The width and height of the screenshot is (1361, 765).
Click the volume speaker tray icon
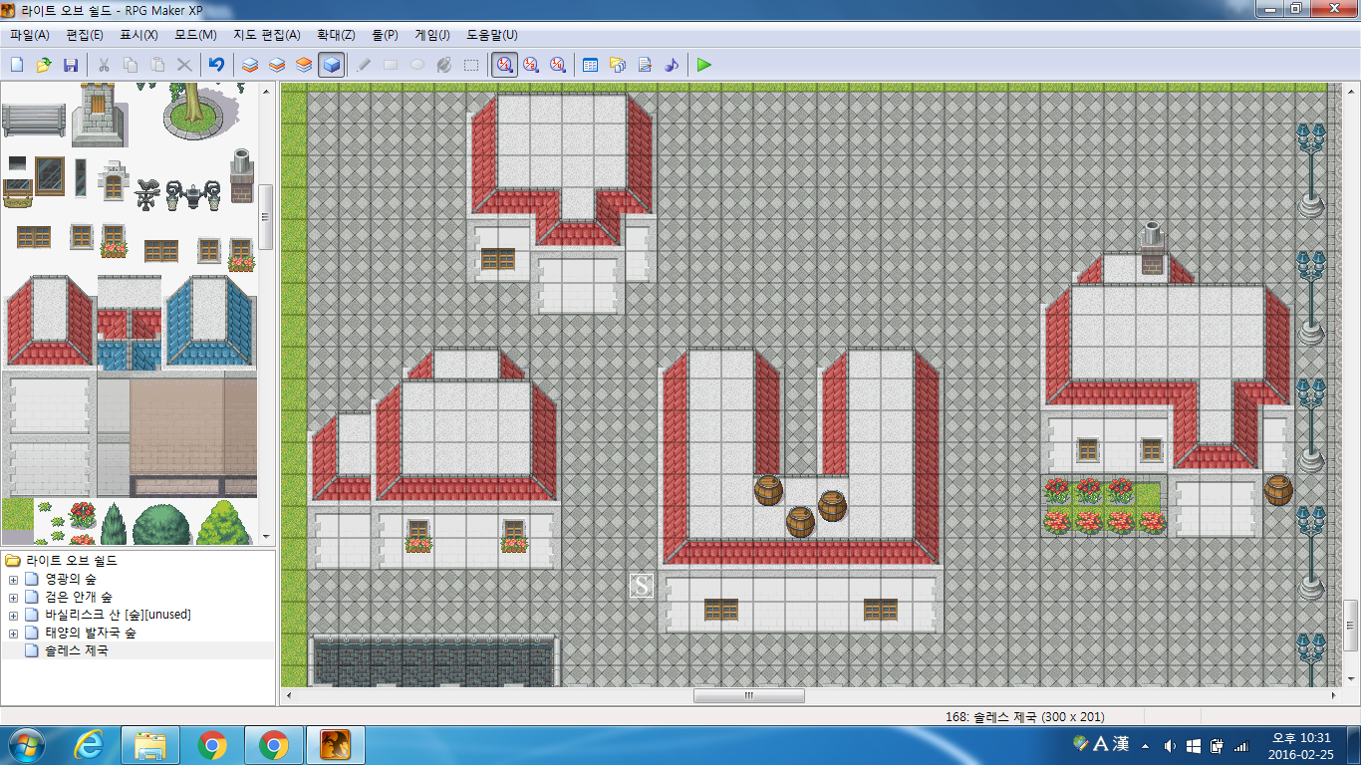click(x=1169, y=746)
